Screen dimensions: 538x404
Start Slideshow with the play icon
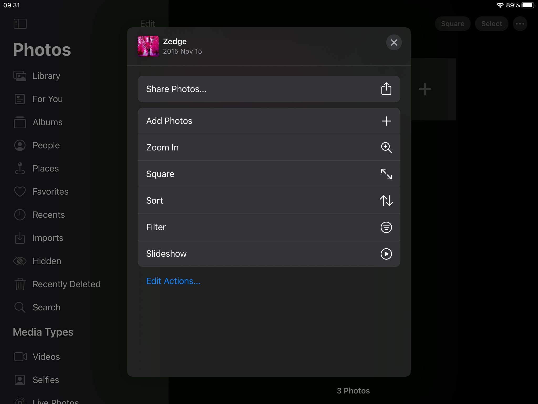click(x=386, y=254)
